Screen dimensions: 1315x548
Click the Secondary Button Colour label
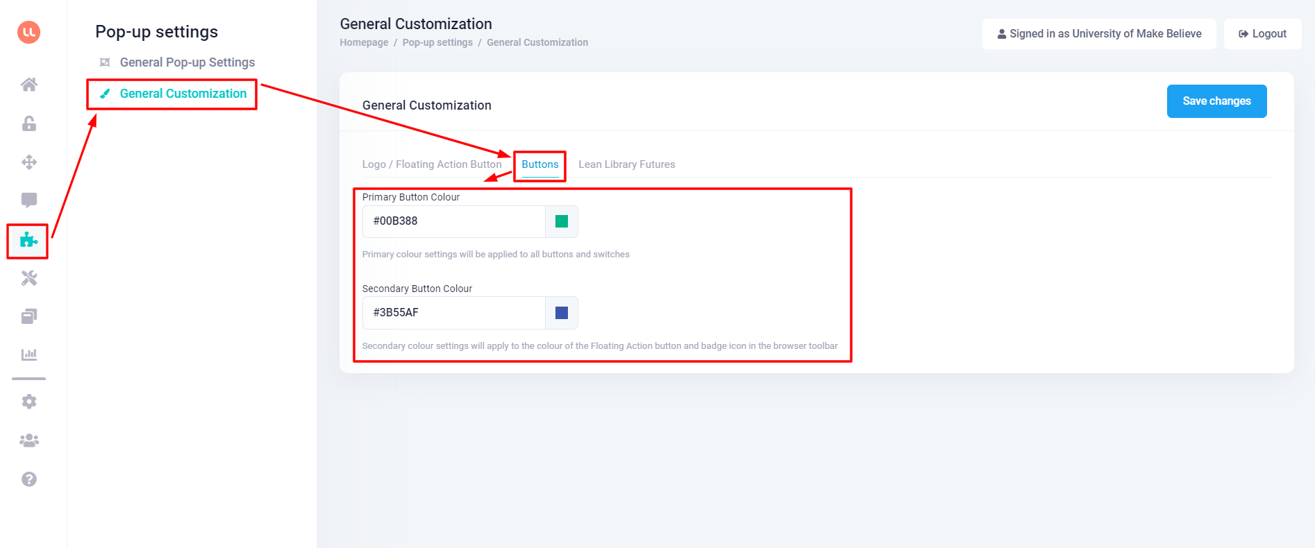tap(417, 289)
